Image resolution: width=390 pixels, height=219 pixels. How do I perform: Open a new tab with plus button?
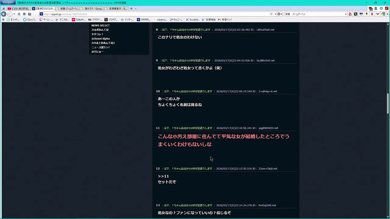pyautogui.click(x=131, y=9)
